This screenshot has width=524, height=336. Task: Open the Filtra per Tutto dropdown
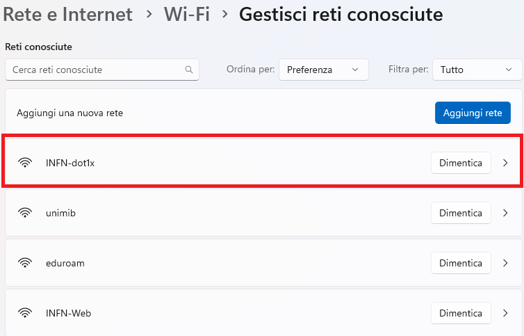tap(477, 70)
